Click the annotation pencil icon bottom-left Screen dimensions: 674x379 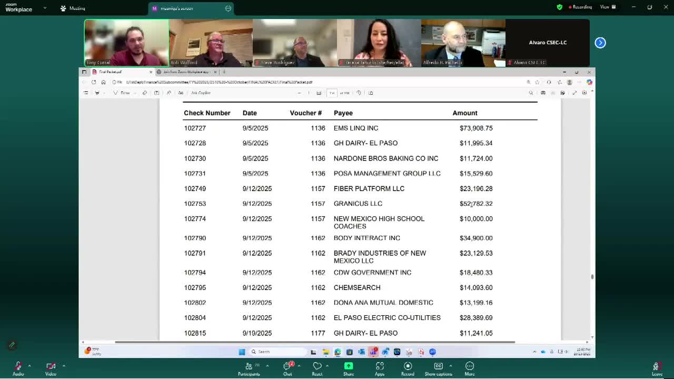pos(12,345)
